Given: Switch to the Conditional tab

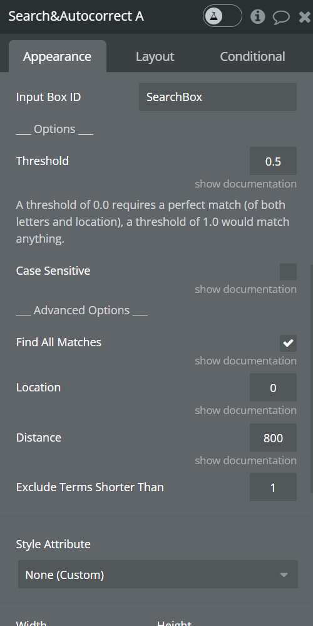Looking at the screenshot, I should point(252,56).
